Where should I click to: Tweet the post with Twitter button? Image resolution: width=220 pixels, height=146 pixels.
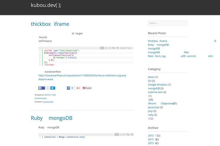click(x=53, y=88)
